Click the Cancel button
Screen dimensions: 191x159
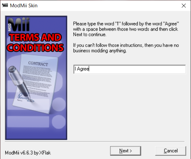[x=171, y=151]
